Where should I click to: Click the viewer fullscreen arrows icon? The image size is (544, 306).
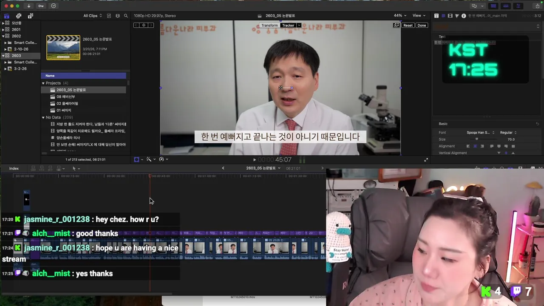(426, 160)
